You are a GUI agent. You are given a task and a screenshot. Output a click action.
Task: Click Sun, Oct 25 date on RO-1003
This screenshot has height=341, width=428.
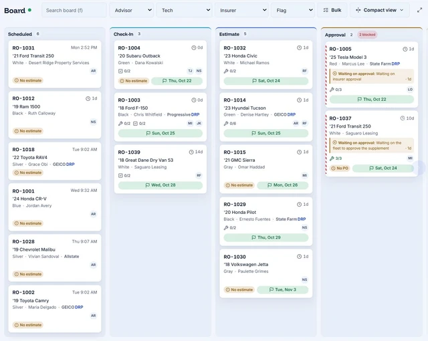(160, 133)
